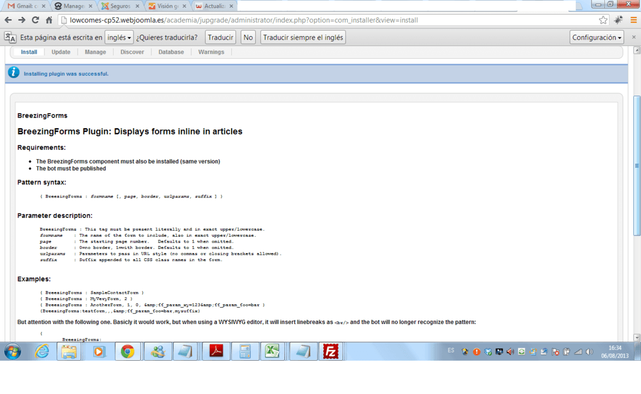This screenshot has height=394, width=641.
Task: Open Excel from the taskbar
Action: [272, 351]
